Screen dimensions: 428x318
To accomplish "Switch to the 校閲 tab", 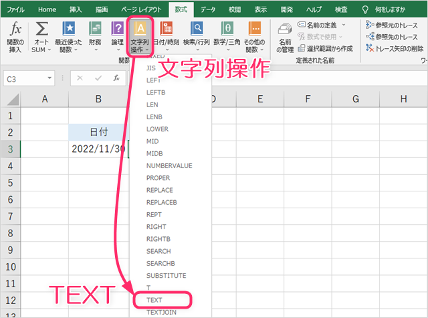I will (235, 9).
